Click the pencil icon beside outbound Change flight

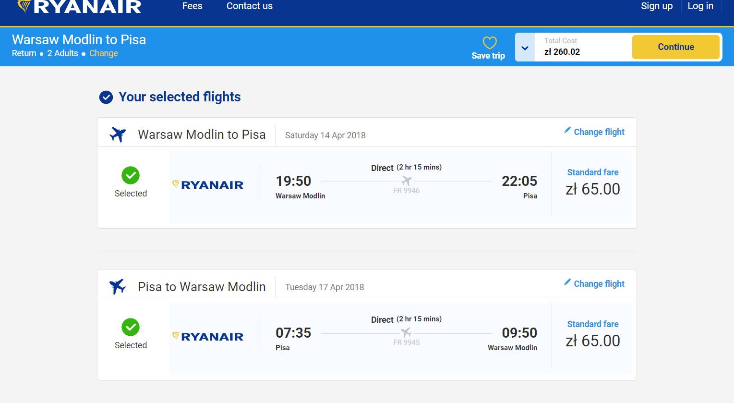567,130
